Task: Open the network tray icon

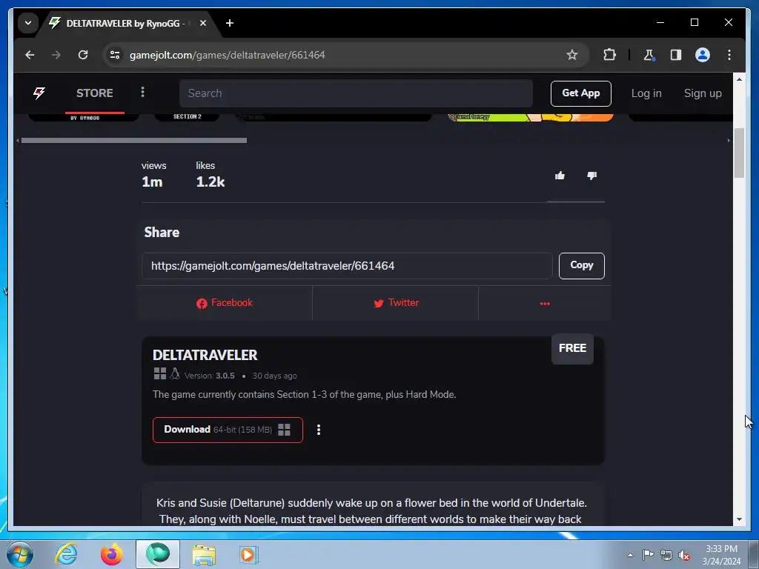Action: click(x=666, y=555)
